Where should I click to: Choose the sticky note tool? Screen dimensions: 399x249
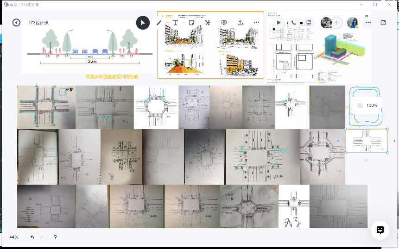point(191,22)
